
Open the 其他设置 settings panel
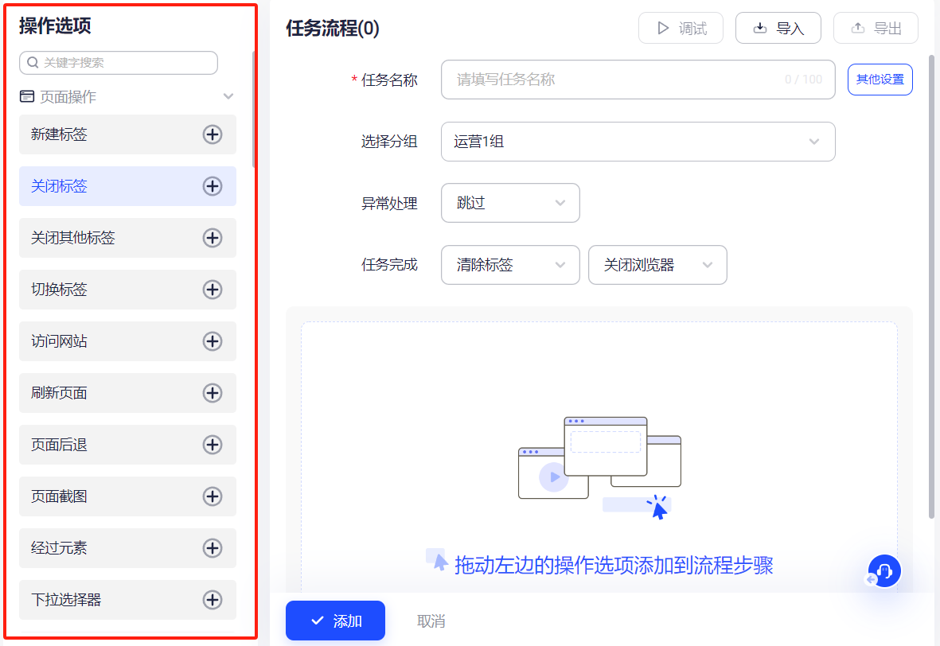pyautogui.click(x=880, y=79)
